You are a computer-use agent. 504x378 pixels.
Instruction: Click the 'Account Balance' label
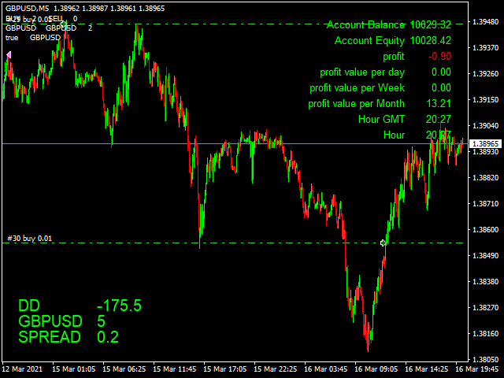pos(365,24)
